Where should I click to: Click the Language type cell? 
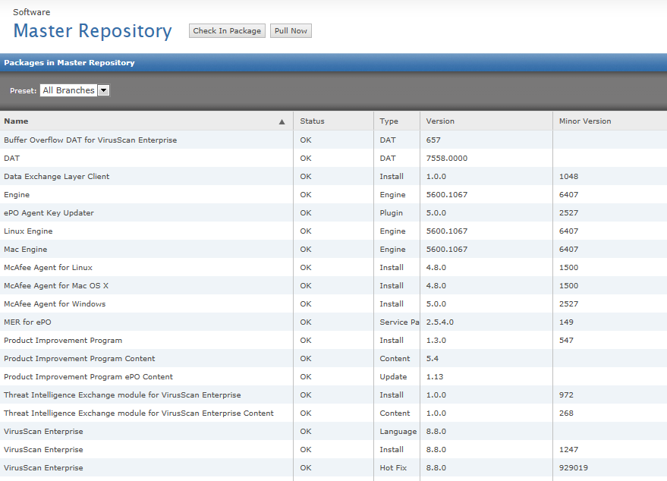point(398,432)
